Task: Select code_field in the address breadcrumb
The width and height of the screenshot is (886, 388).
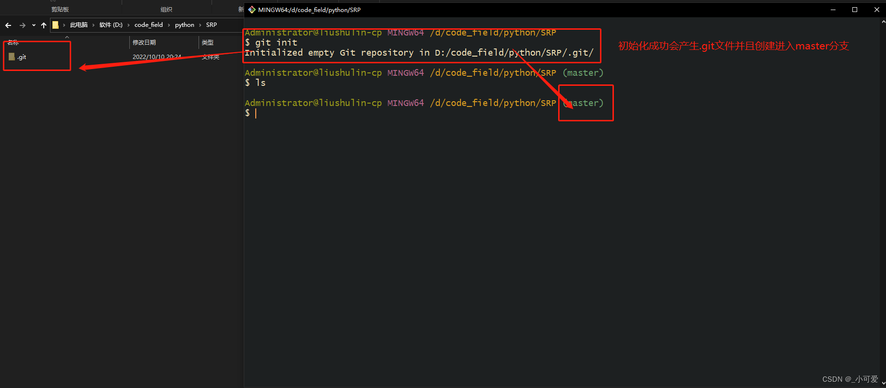Action: pos(149,25)
